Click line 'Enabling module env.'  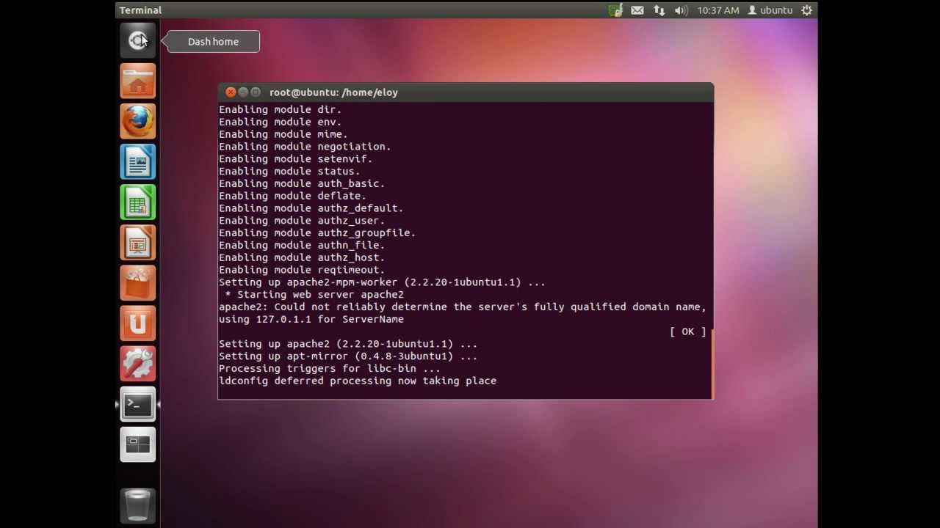click(x=280, y=122)
